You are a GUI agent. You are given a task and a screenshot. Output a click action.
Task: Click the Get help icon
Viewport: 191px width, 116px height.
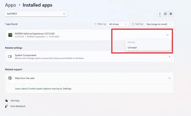tap(7, 100)
